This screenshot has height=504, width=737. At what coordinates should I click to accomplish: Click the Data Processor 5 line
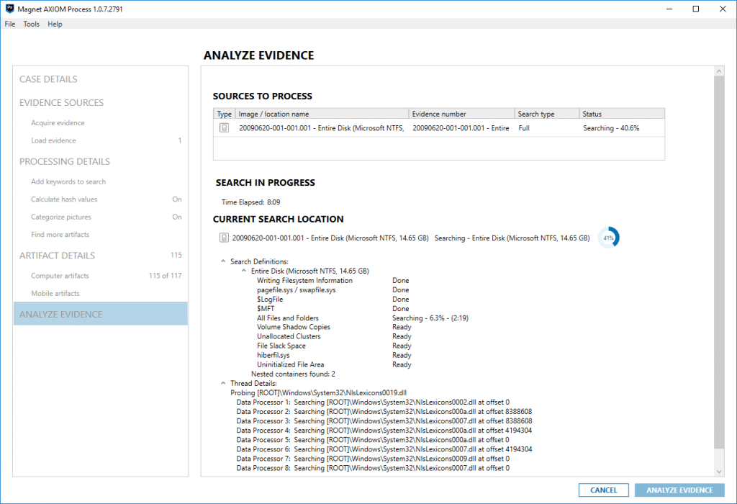coord(373,440)
